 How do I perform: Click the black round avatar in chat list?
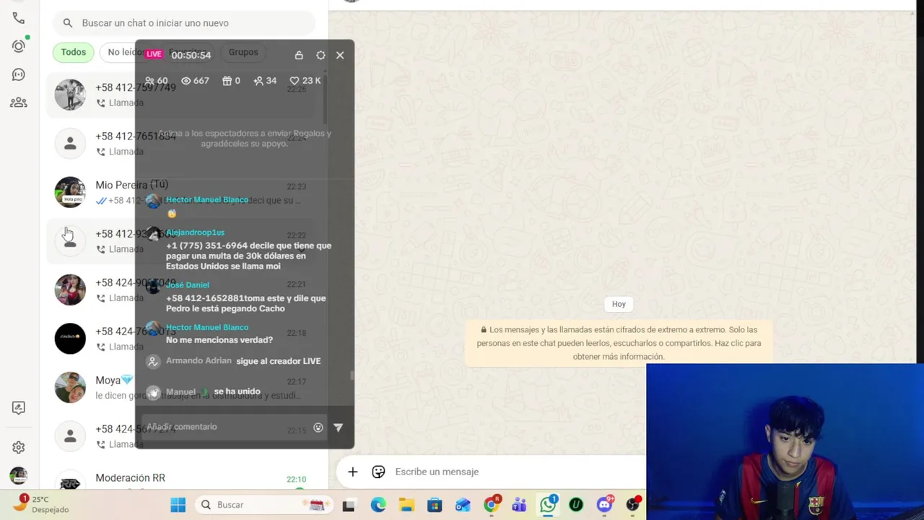coord(70,339)
